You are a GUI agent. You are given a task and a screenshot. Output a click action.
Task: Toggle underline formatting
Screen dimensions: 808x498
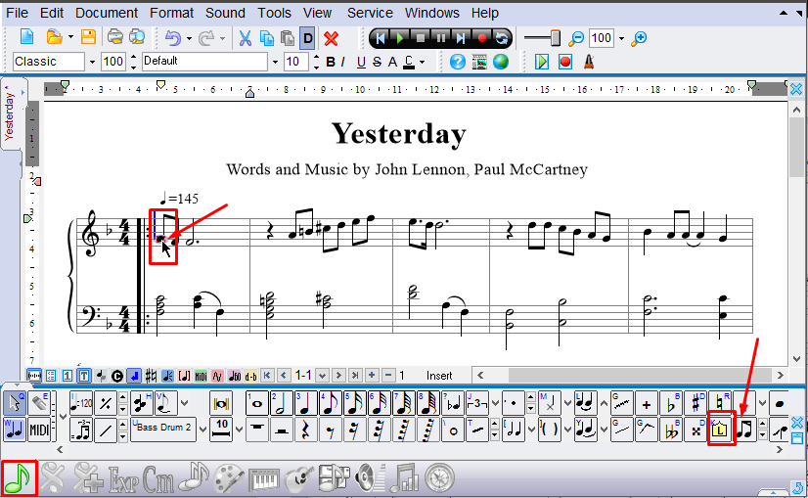coord(361,63)
